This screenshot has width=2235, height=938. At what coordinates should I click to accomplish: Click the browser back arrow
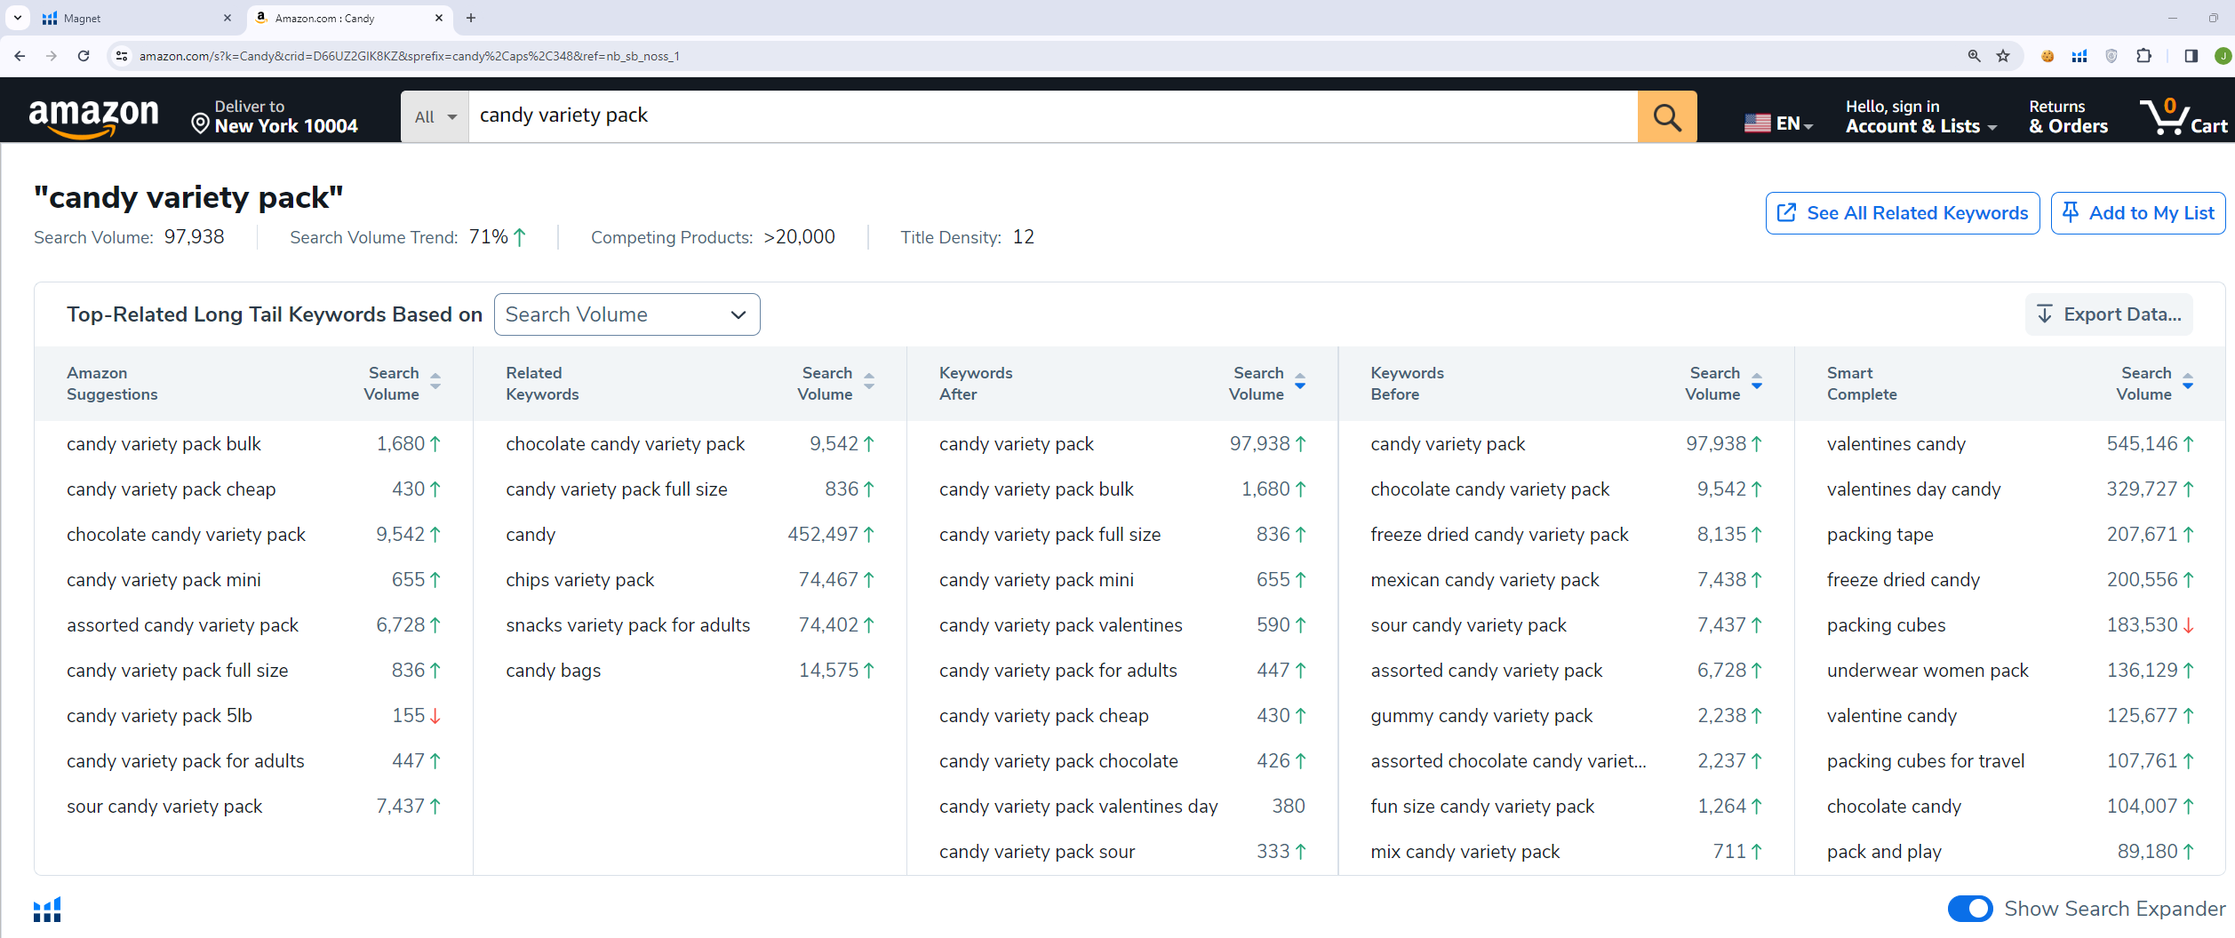[x=20, y=56]
